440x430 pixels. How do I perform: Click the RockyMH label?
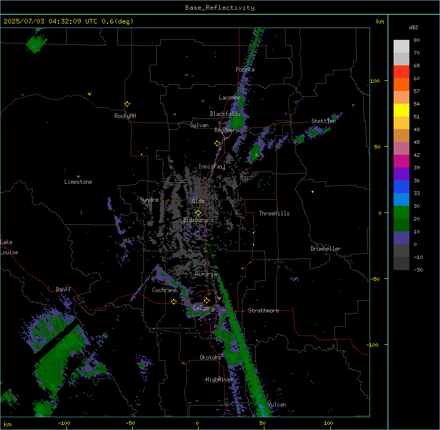[x=125, y=116]
